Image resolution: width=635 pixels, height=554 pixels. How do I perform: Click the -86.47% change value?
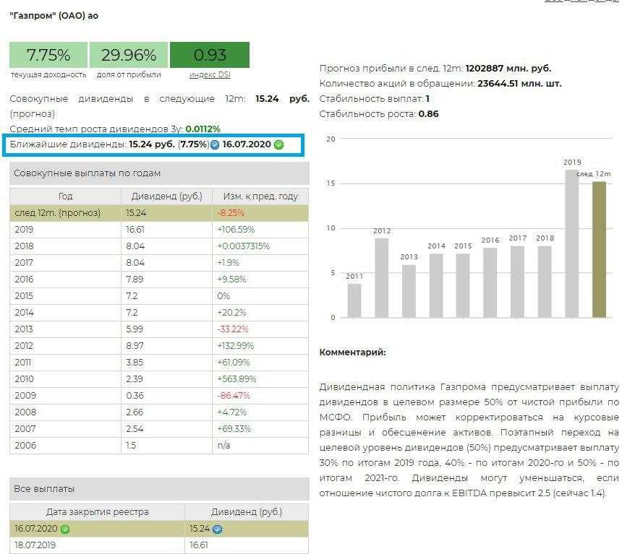(x=234, y=396)
